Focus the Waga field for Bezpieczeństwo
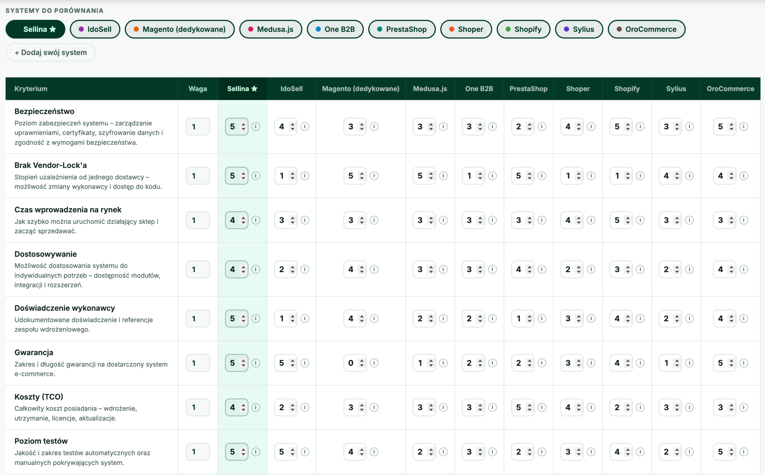Viewport: 765px width, 475px height. point(198,127)
